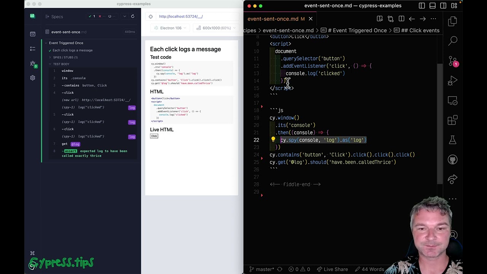Click the '449ms' spec duration
Viewport: 487px width, 274px height.
(x=130, y=32)
